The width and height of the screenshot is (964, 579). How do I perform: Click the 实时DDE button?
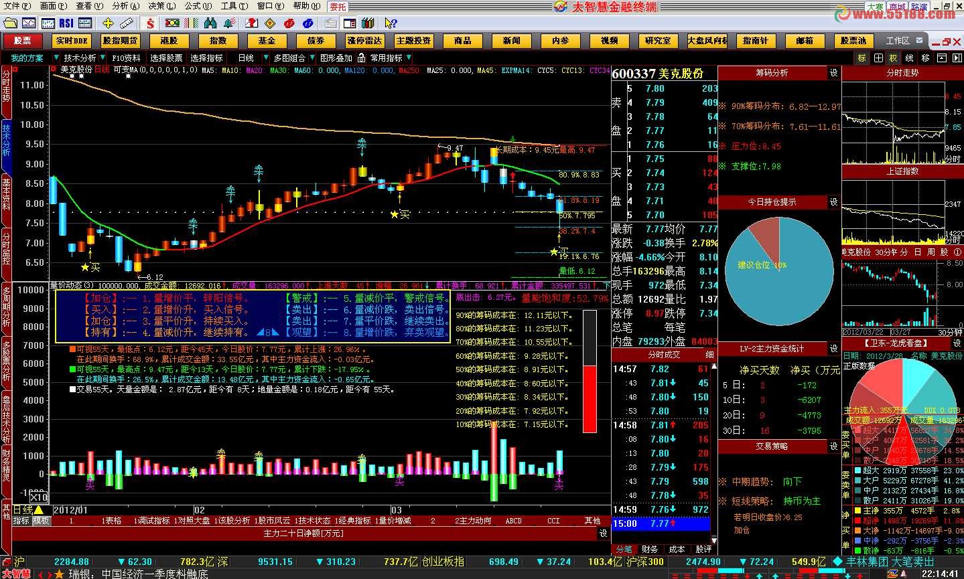click(72, 41)
